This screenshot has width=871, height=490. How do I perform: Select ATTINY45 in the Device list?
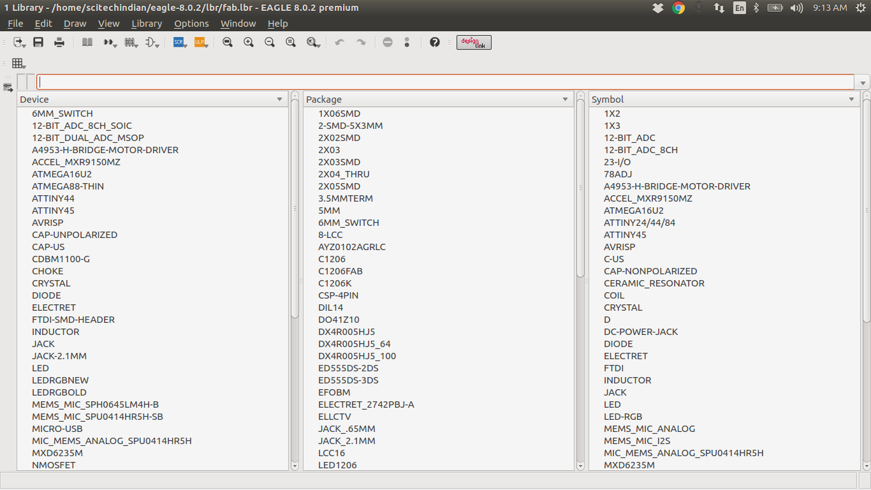point(54,211)
